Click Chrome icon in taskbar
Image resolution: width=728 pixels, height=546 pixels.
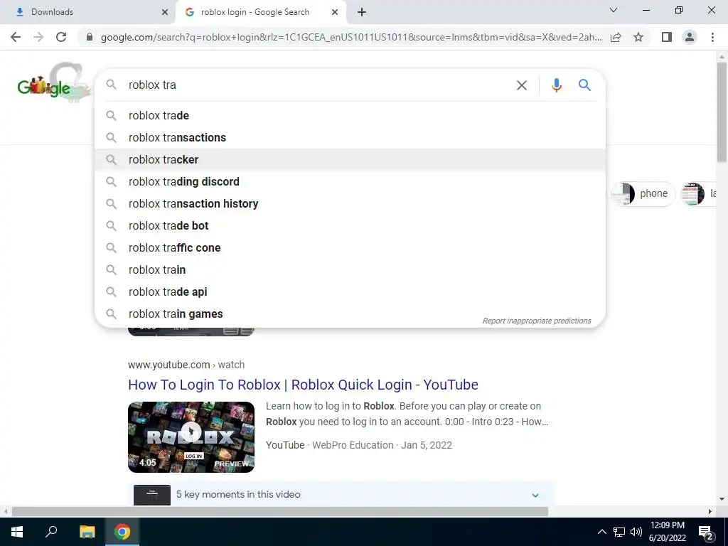point(122,532)
